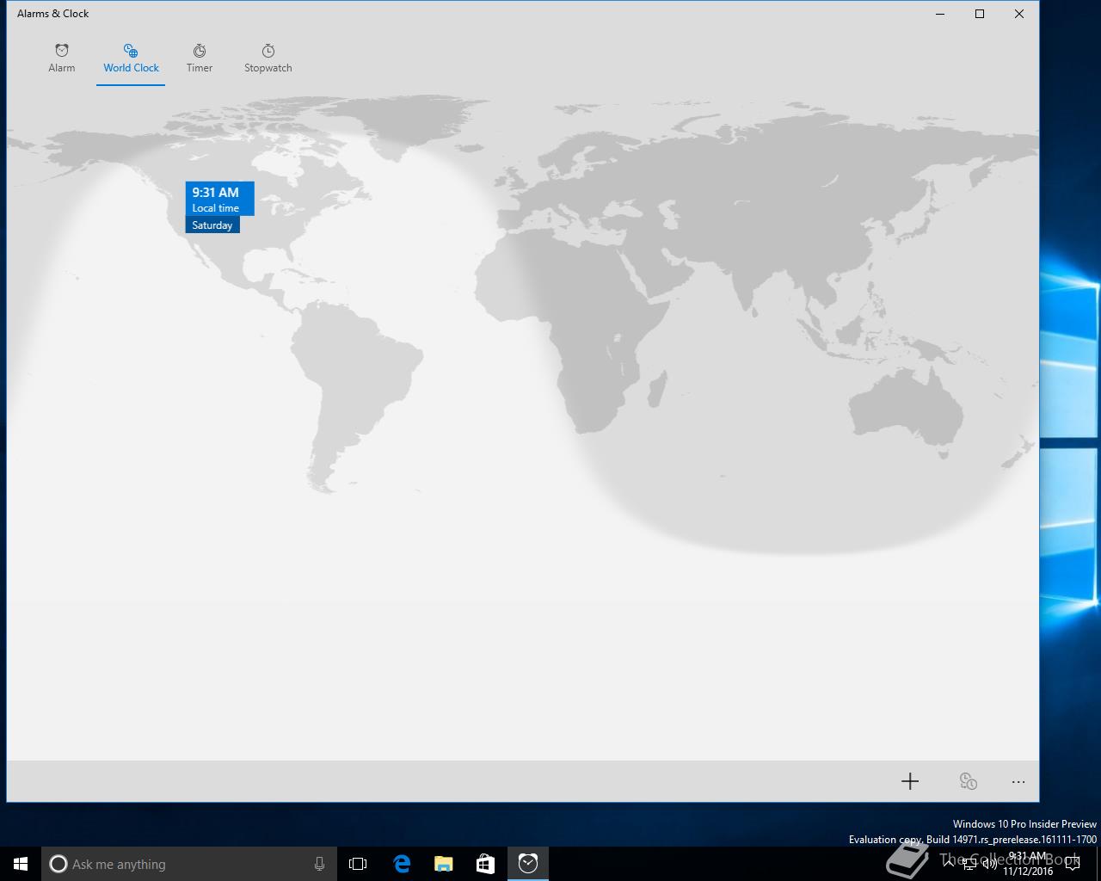Select Alarms & Clock taskbar icon
The image size is (1101, 881).
(x=527, y=864)
